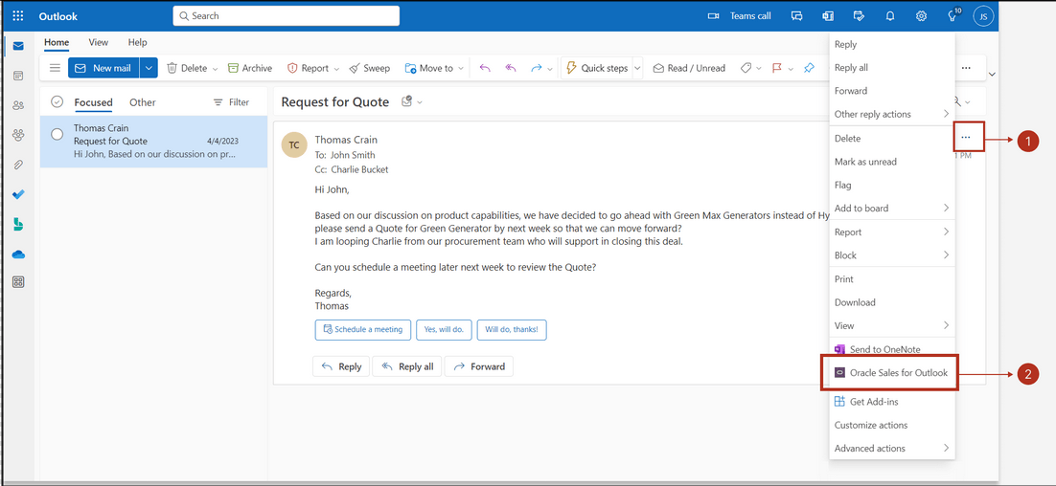Open the Filter button in the message list

pos(231,102)
